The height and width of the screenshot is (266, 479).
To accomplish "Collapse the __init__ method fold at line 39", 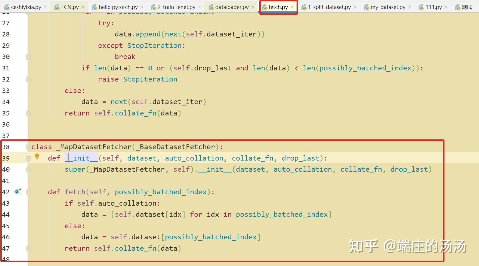I will [28, 158].
